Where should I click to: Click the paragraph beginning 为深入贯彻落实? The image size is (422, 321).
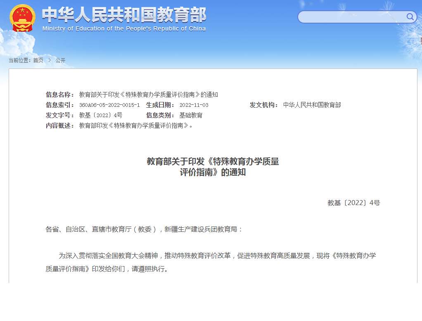point(211,262)
